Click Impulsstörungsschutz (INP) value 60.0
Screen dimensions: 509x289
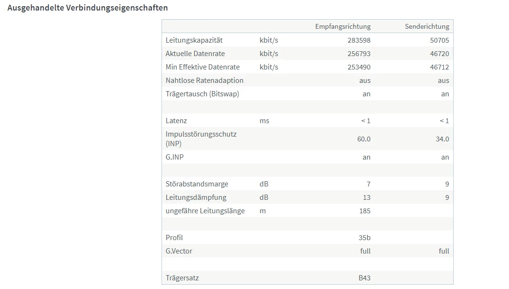(x=364, y=139)
